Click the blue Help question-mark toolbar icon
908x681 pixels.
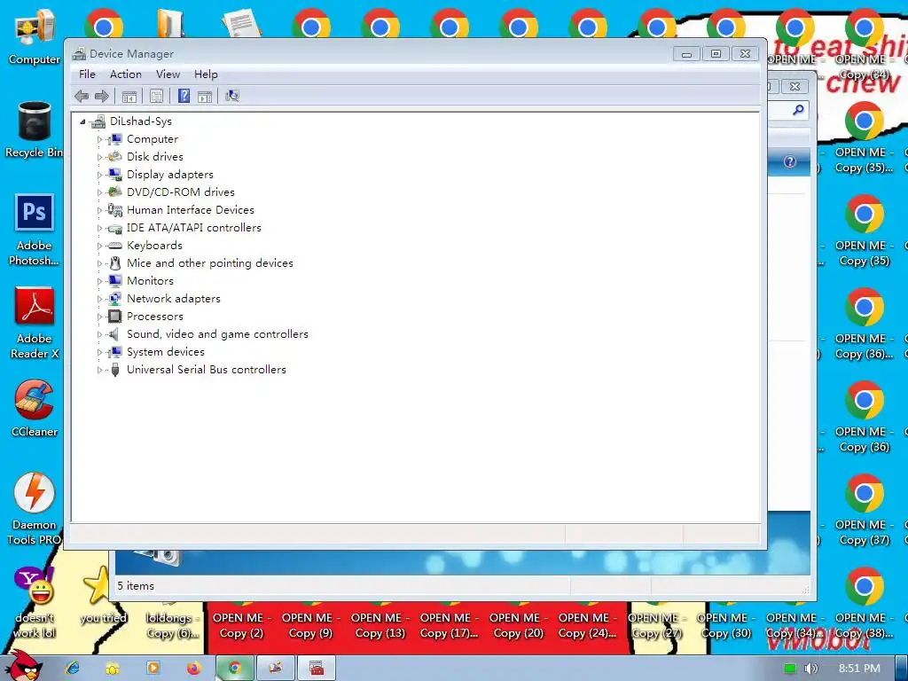(x=184, y=96)
